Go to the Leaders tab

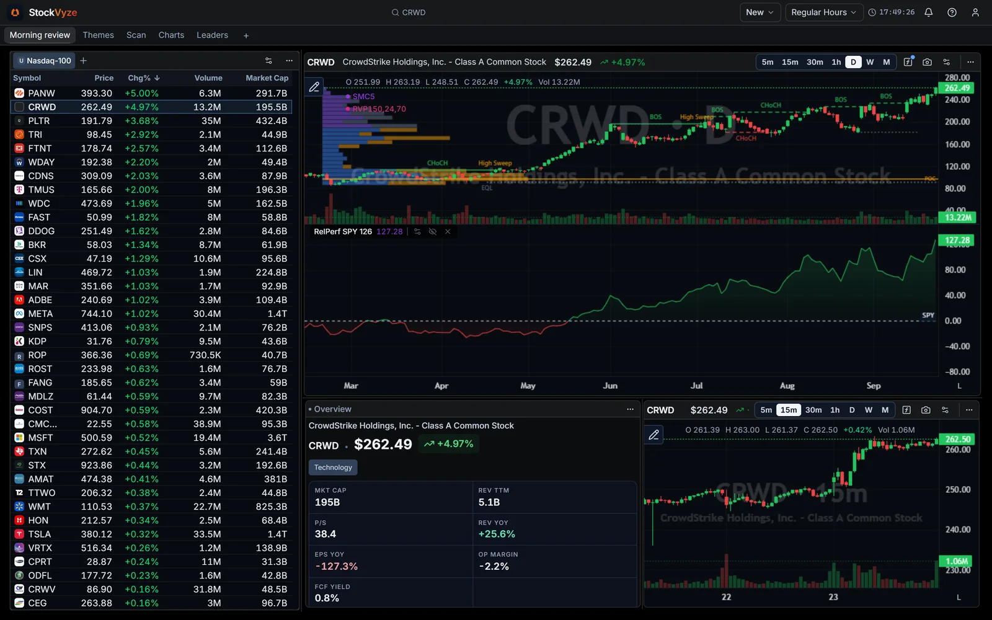pyautogui.click(x=213, y=35)
